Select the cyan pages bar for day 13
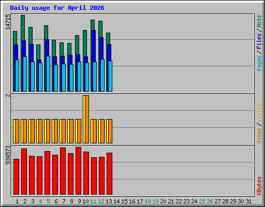 [x=110, y=76]
